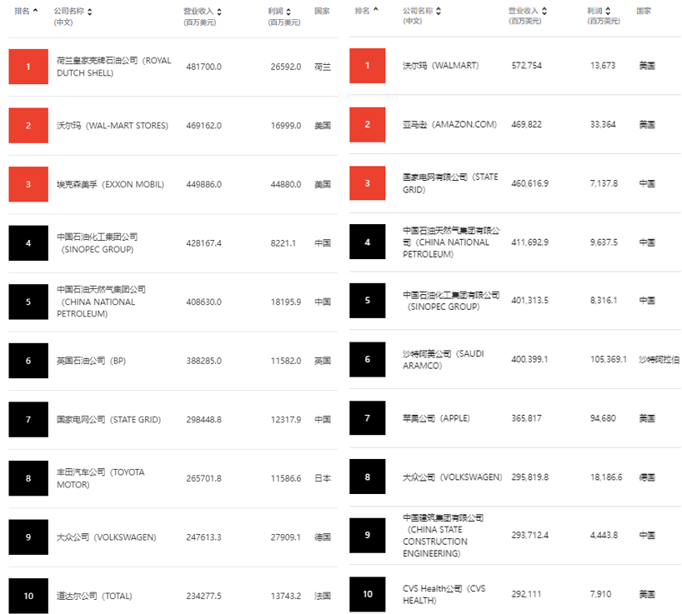Click rank sort arrow in Royal Dutch Shell table

35,12
